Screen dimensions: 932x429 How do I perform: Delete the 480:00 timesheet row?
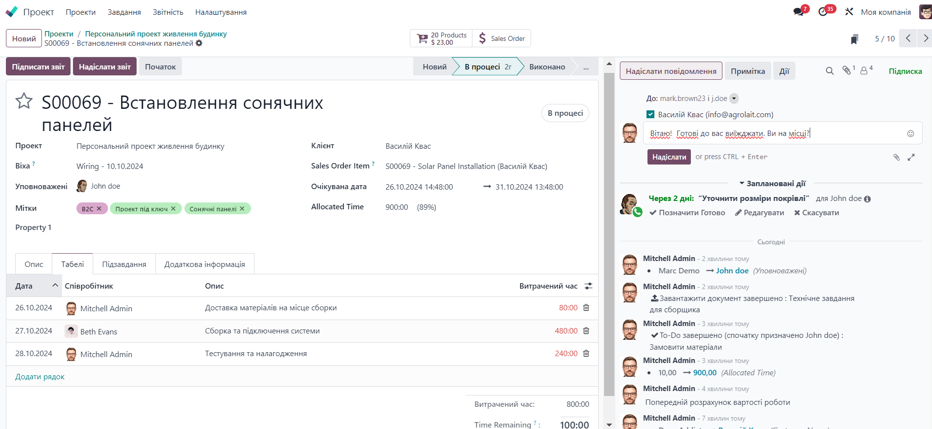point(586,331)
